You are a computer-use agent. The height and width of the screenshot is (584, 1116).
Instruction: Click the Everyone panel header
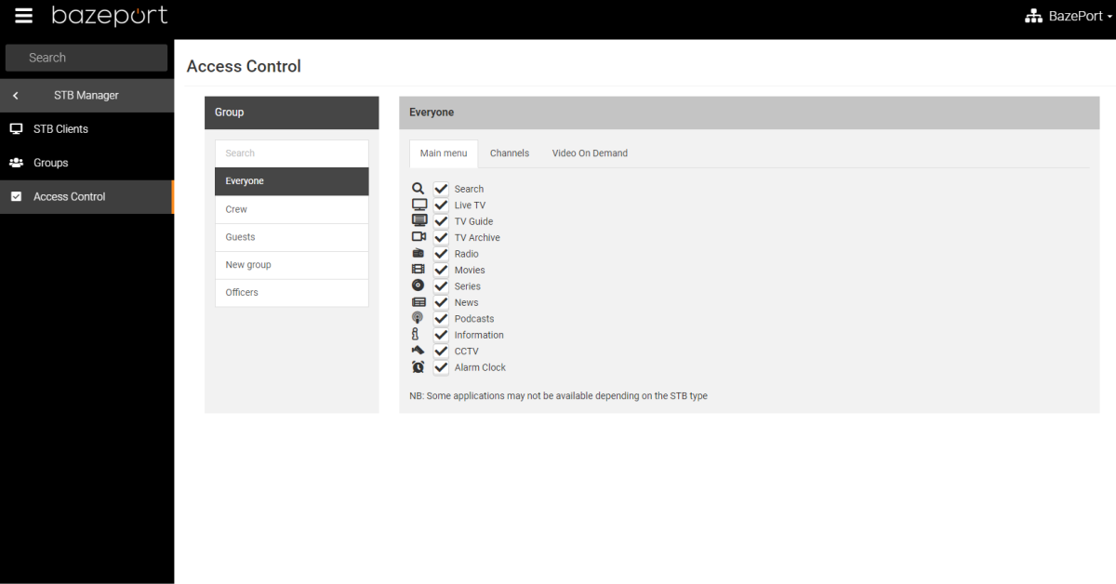click(749, 113)
